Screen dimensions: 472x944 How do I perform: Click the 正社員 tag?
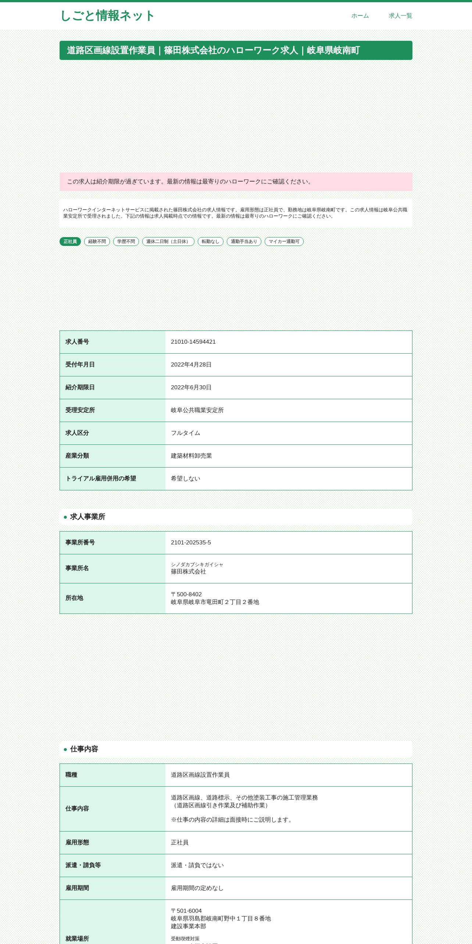click(70, 242)
